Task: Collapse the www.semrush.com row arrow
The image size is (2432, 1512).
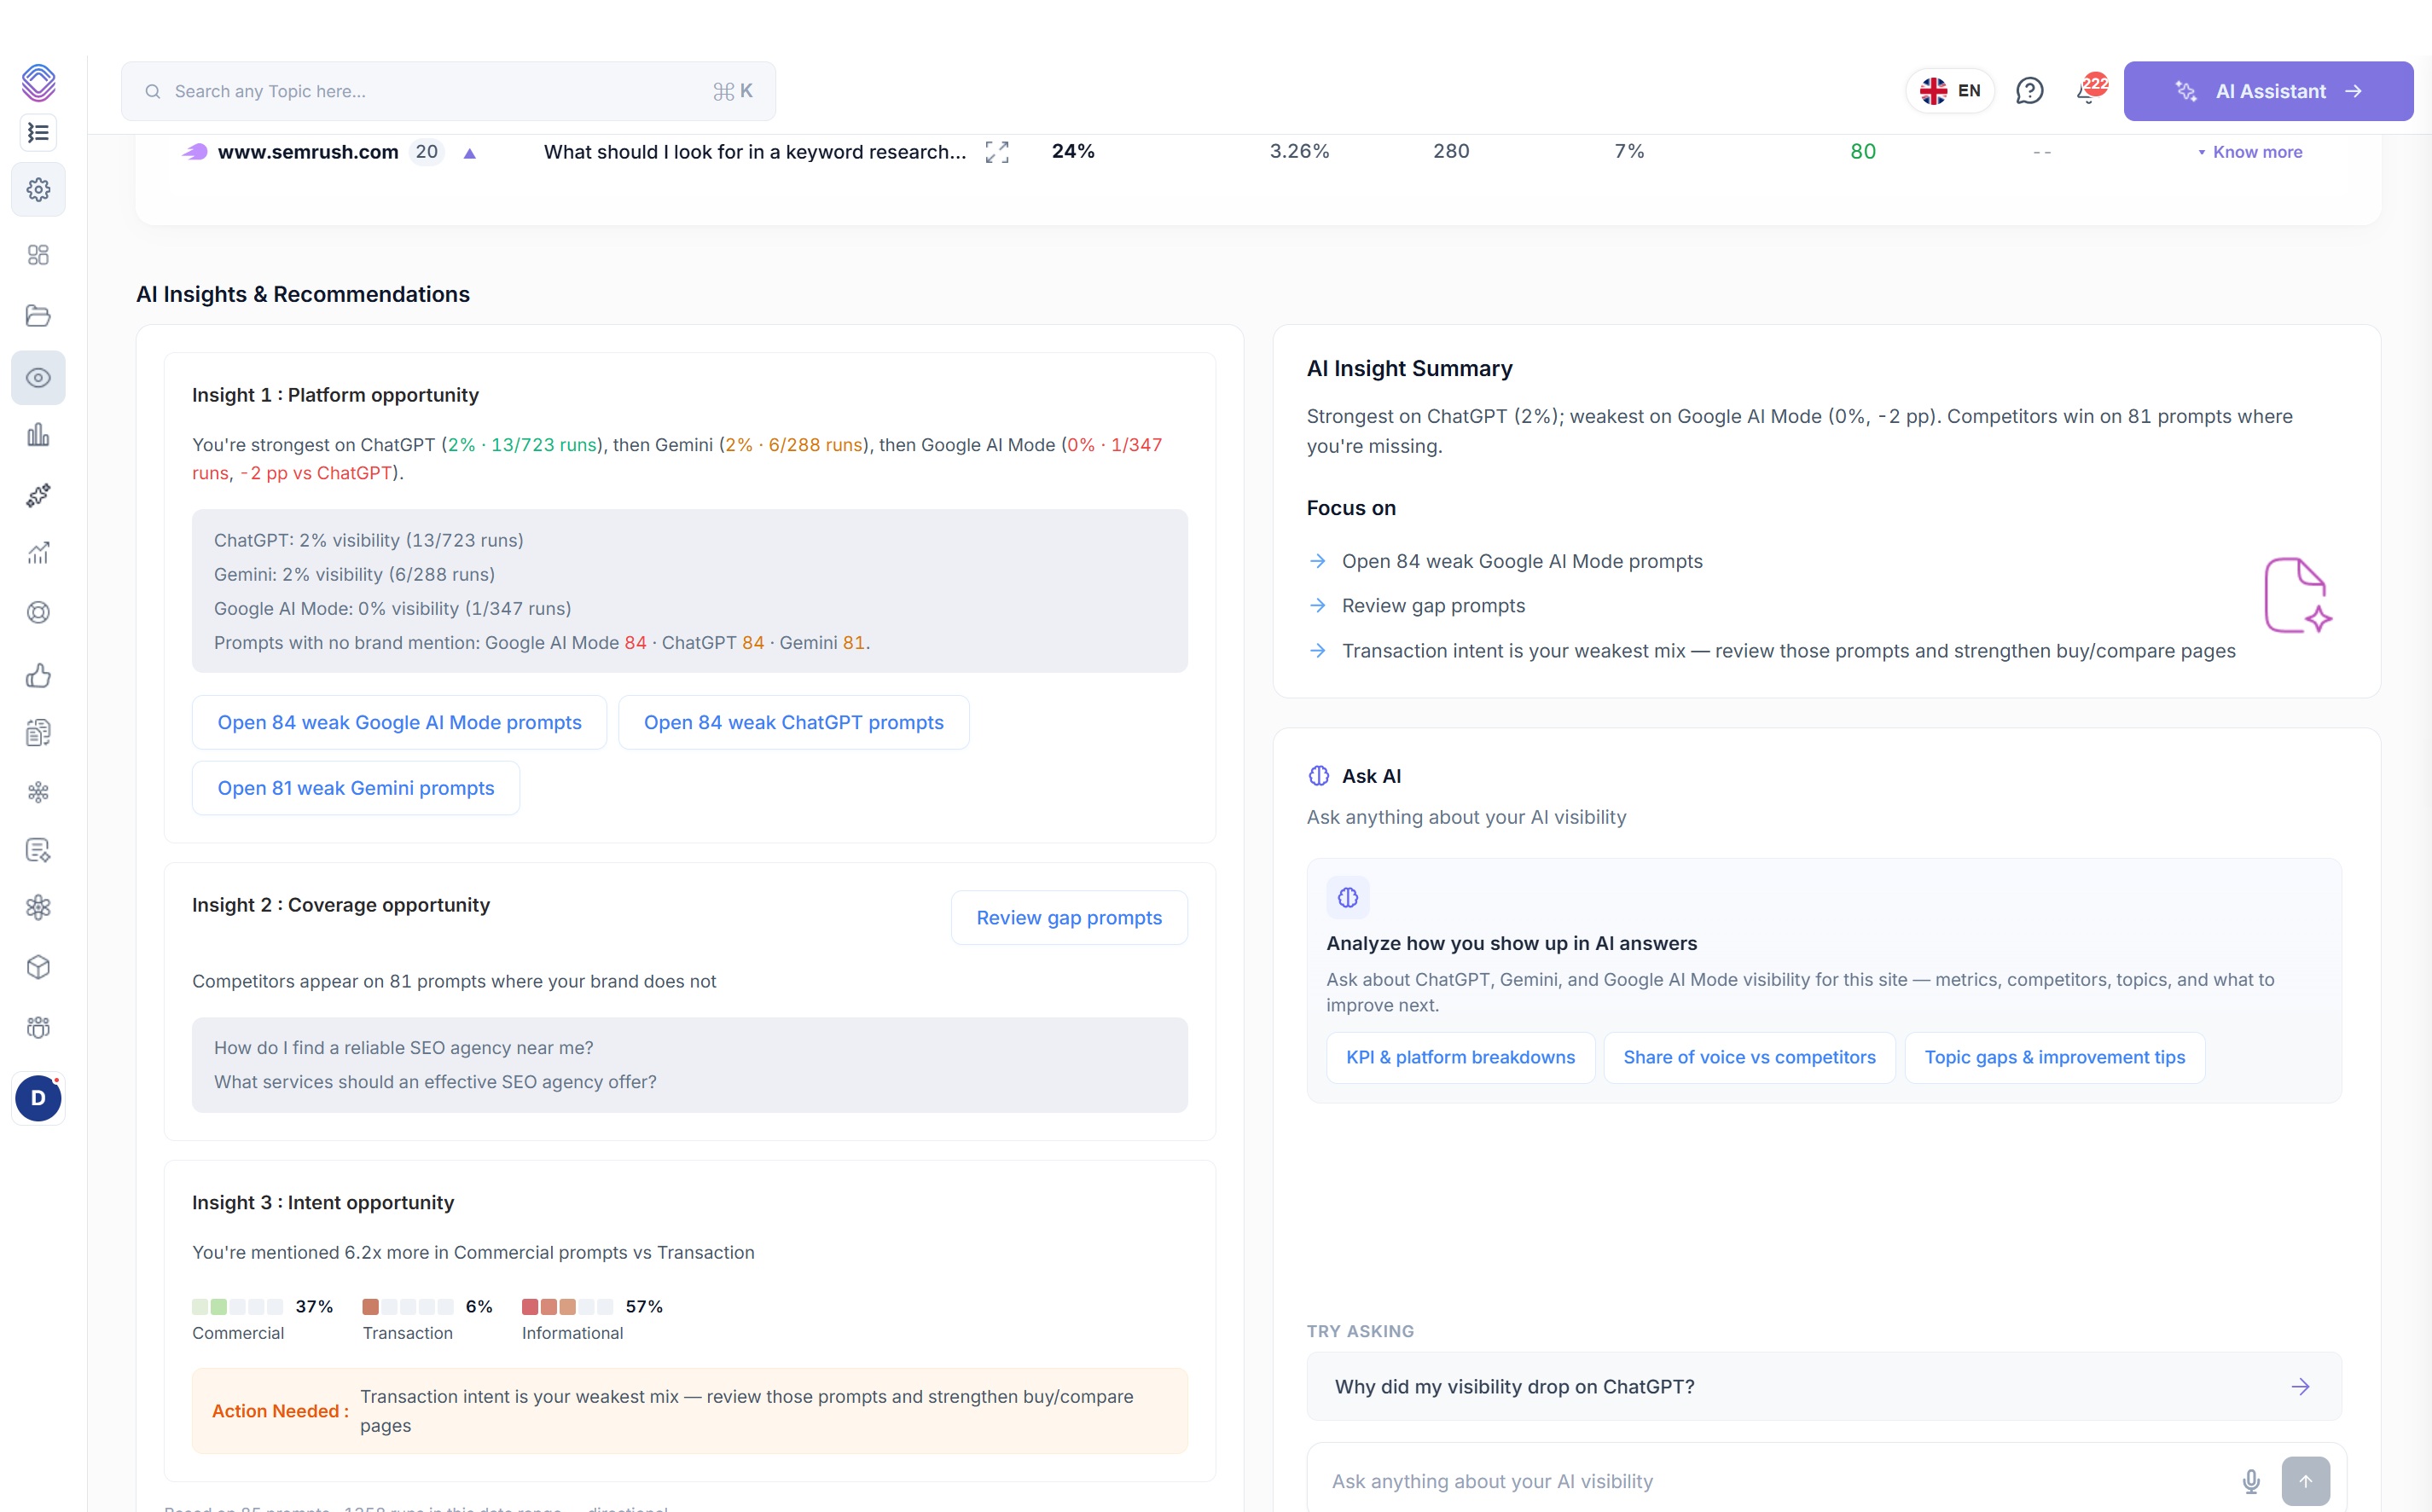Action: click(x=470, y=153)
